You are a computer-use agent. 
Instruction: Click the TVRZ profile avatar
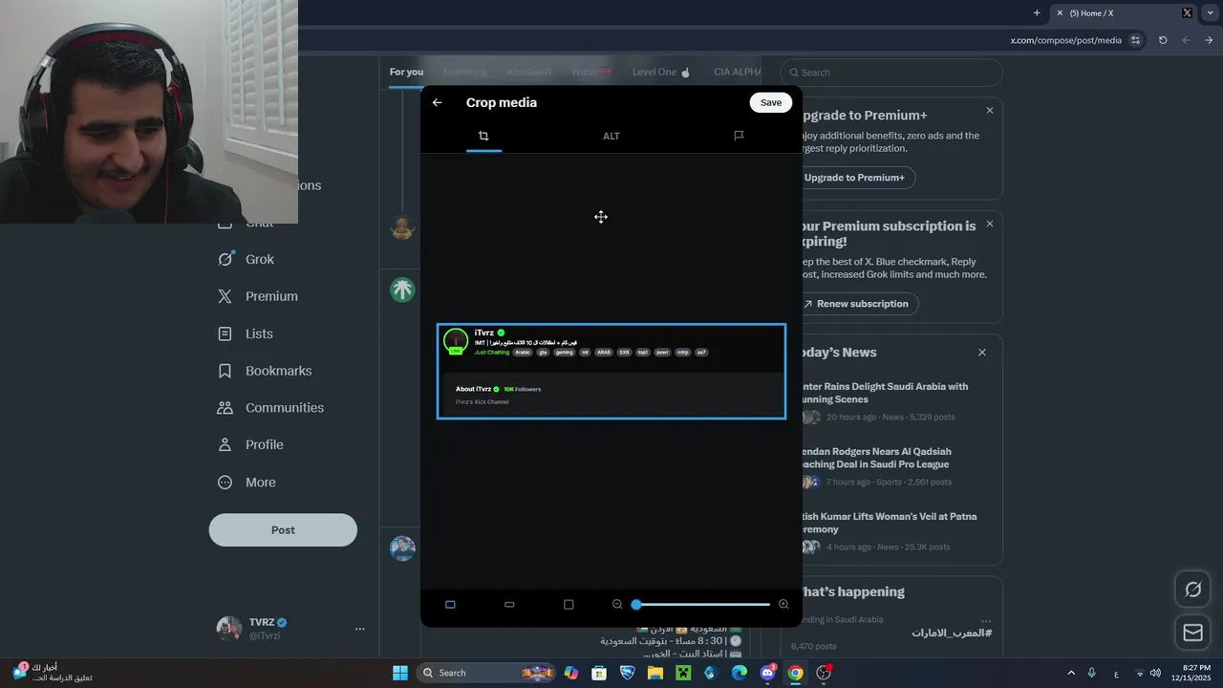click(x=229, y=629)
